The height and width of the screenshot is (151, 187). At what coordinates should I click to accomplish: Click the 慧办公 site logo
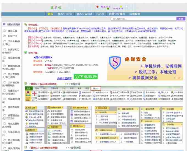coord(56,8)
